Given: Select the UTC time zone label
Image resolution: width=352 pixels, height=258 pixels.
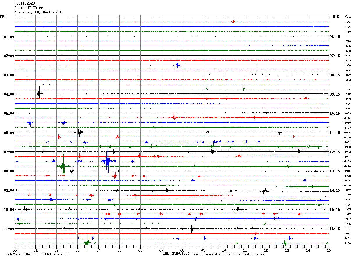Looking at the screenshot, I should point(336,17).
